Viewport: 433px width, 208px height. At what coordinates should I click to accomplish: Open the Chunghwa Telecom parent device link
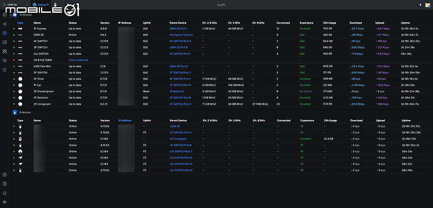(x=181, y=35)
